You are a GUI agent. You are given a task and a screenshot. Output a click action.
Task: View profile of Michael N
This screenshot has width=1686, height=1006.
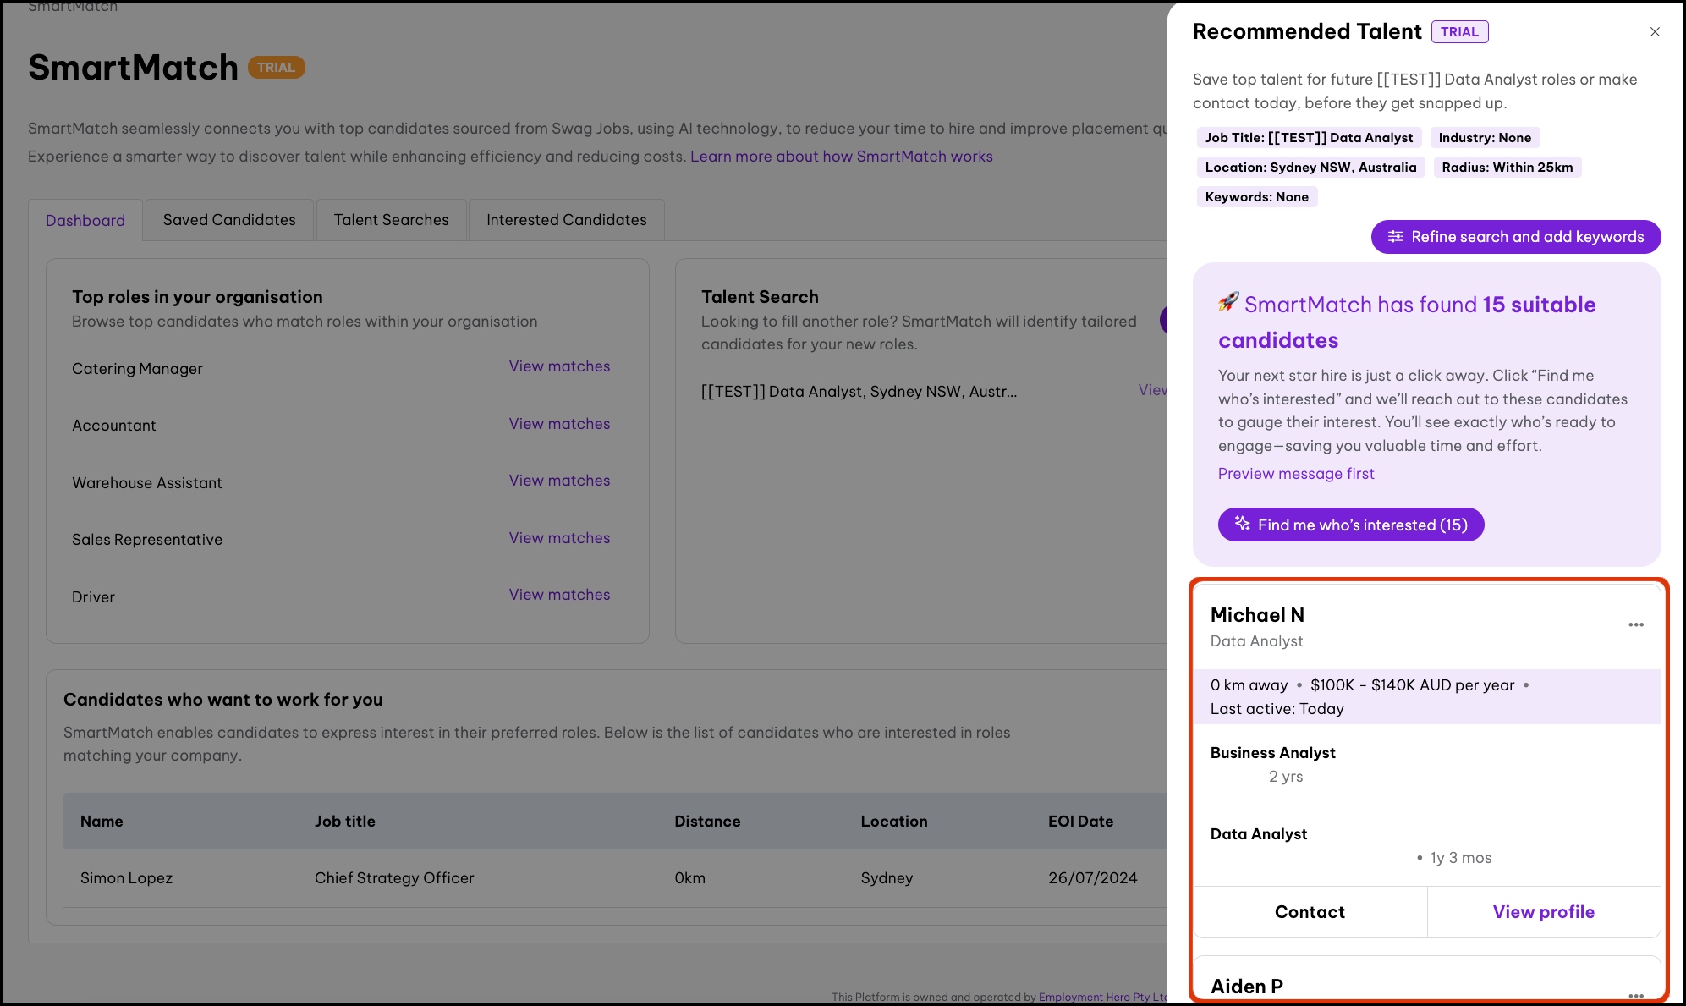(1543, 912)
